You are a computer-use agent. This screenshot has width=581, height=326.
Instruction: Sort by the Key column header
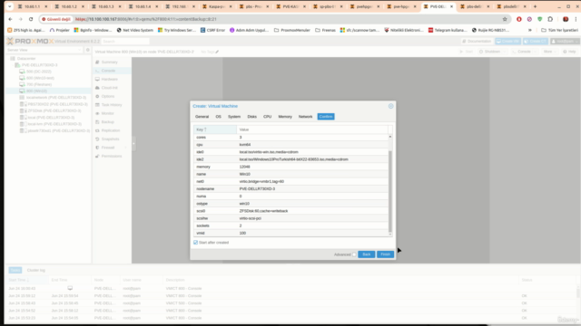(215, 129)
